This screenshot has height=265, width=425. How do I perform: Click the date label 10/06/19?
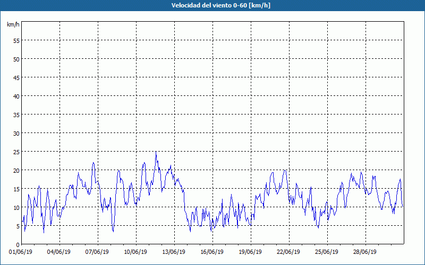click(135, 252)
